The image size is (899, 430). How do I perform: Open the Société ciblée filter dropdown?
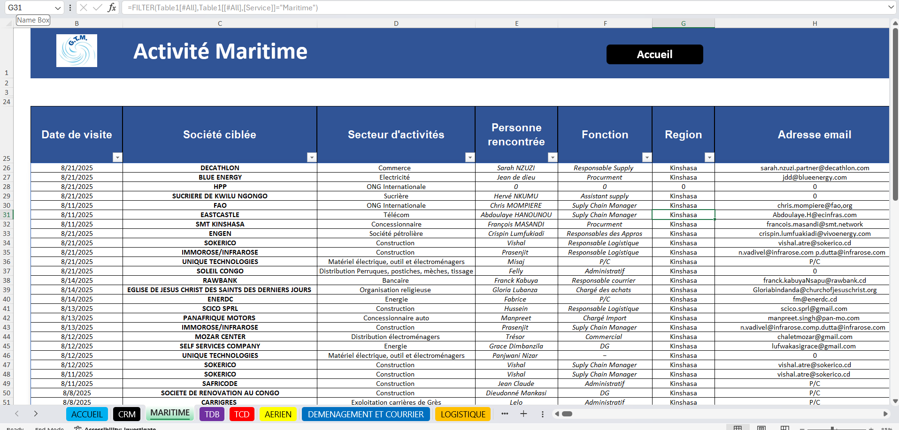312,158
